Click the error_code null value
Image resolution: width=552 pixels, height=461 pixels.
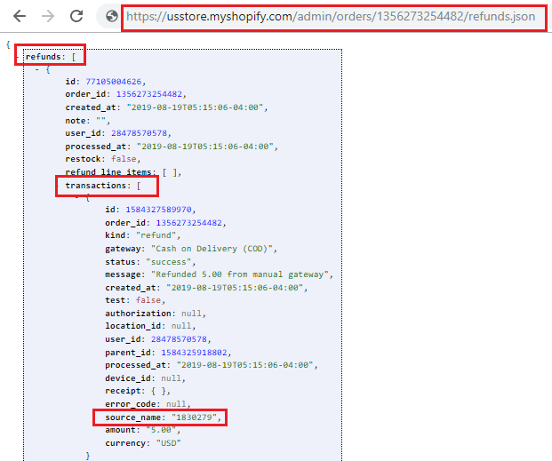[176, 404]
